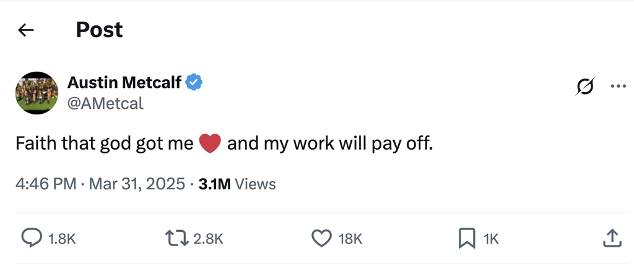Click the Post header title
This screenshot has width=634, height=266.
click(99, 30)
